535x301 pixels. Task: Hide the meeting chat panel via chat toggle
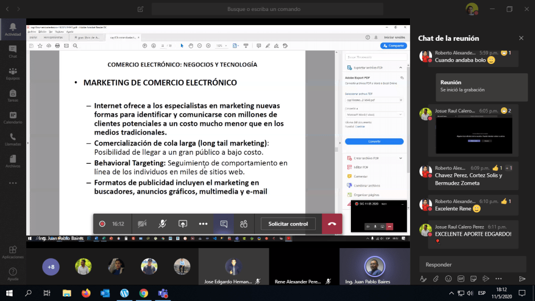[223, 224]
